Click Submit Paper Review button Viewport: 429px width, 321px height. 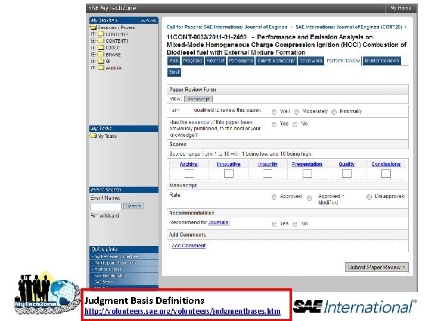point(377,267)
